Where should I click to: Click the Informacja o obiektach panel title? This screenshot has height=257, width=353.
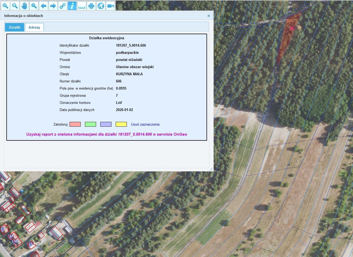coord(23,16)
